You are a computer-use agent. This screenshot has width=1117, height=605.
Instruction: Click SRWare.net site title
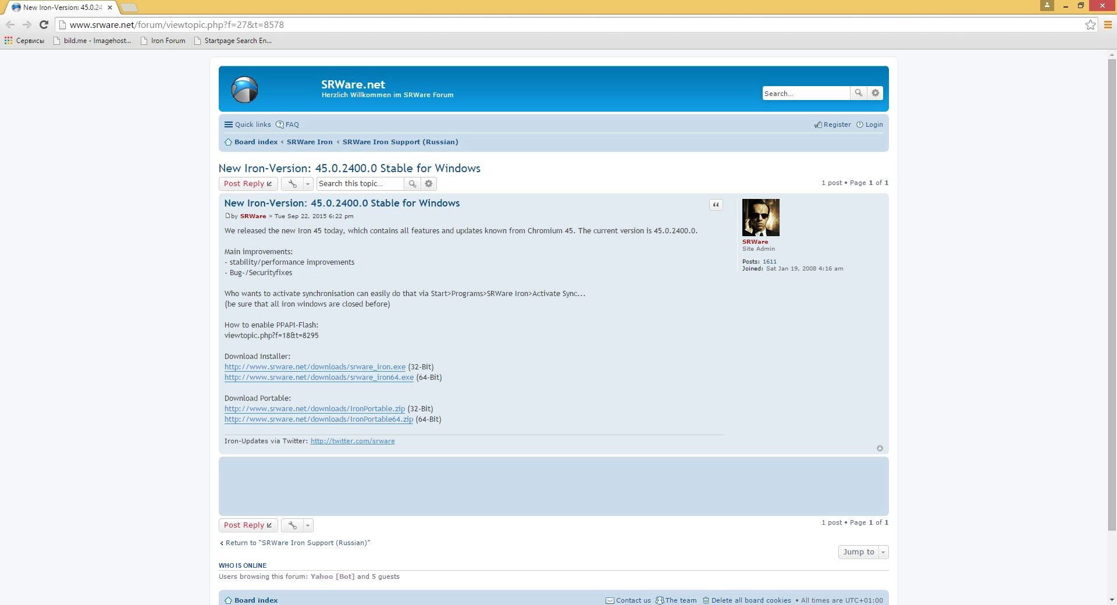pyautogui.click(x=353, y=84)
